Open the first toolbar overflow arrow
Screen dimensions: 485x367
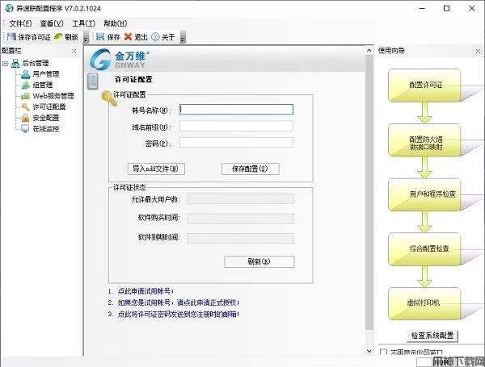pos(86,38)
